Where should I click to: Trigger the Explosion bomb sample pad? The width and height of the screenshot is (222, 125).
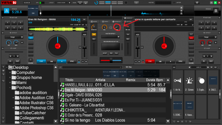[x=201, y=82]
